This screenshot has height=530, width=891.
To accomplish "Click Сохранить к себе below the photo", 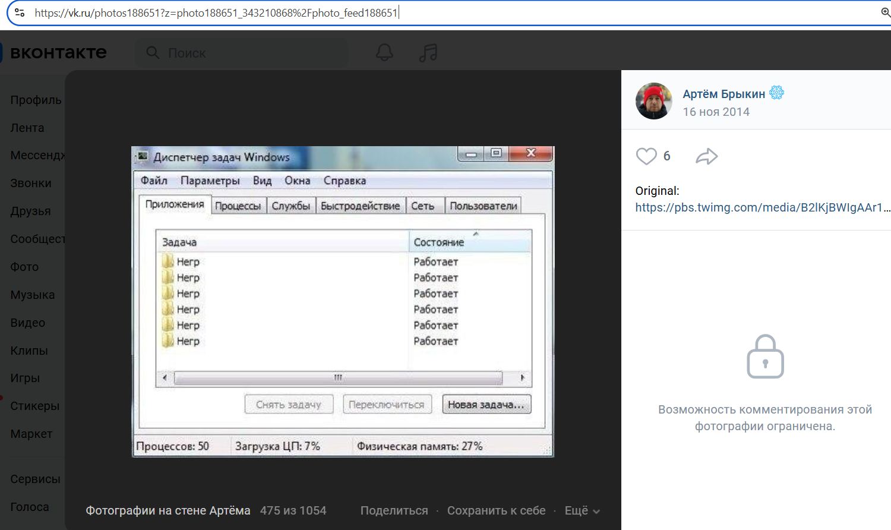I will pyautogui.click(x=496, y=510).
